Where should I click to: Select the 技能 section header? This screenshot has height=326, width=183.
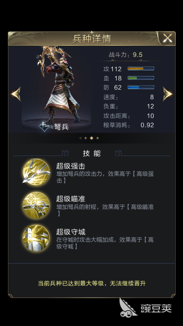click(91, 154)
